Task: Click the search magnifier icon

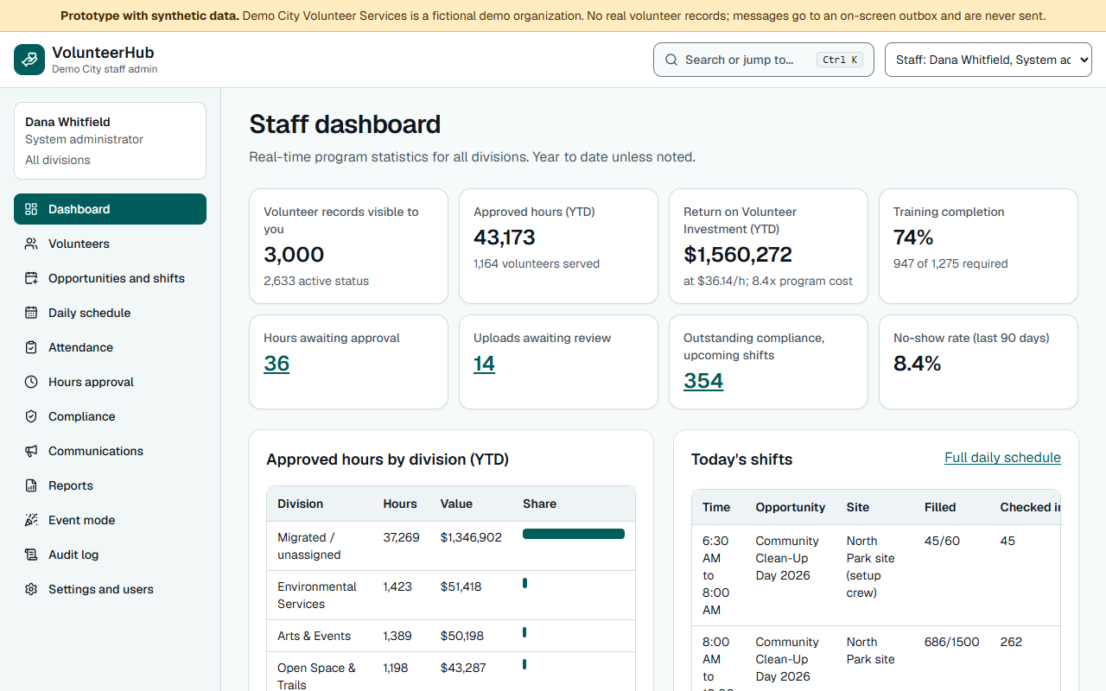Action: [x=671, y=60]
